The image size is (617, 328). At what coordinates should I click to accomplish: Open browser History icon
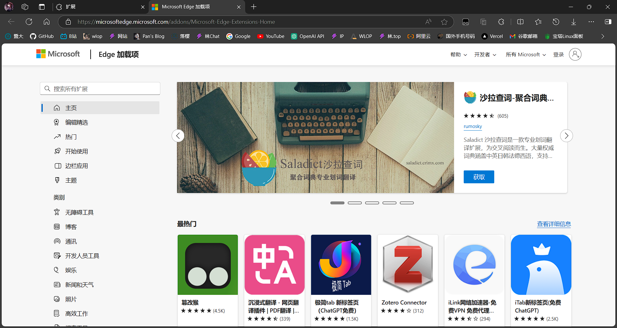[x=556, y=22]
